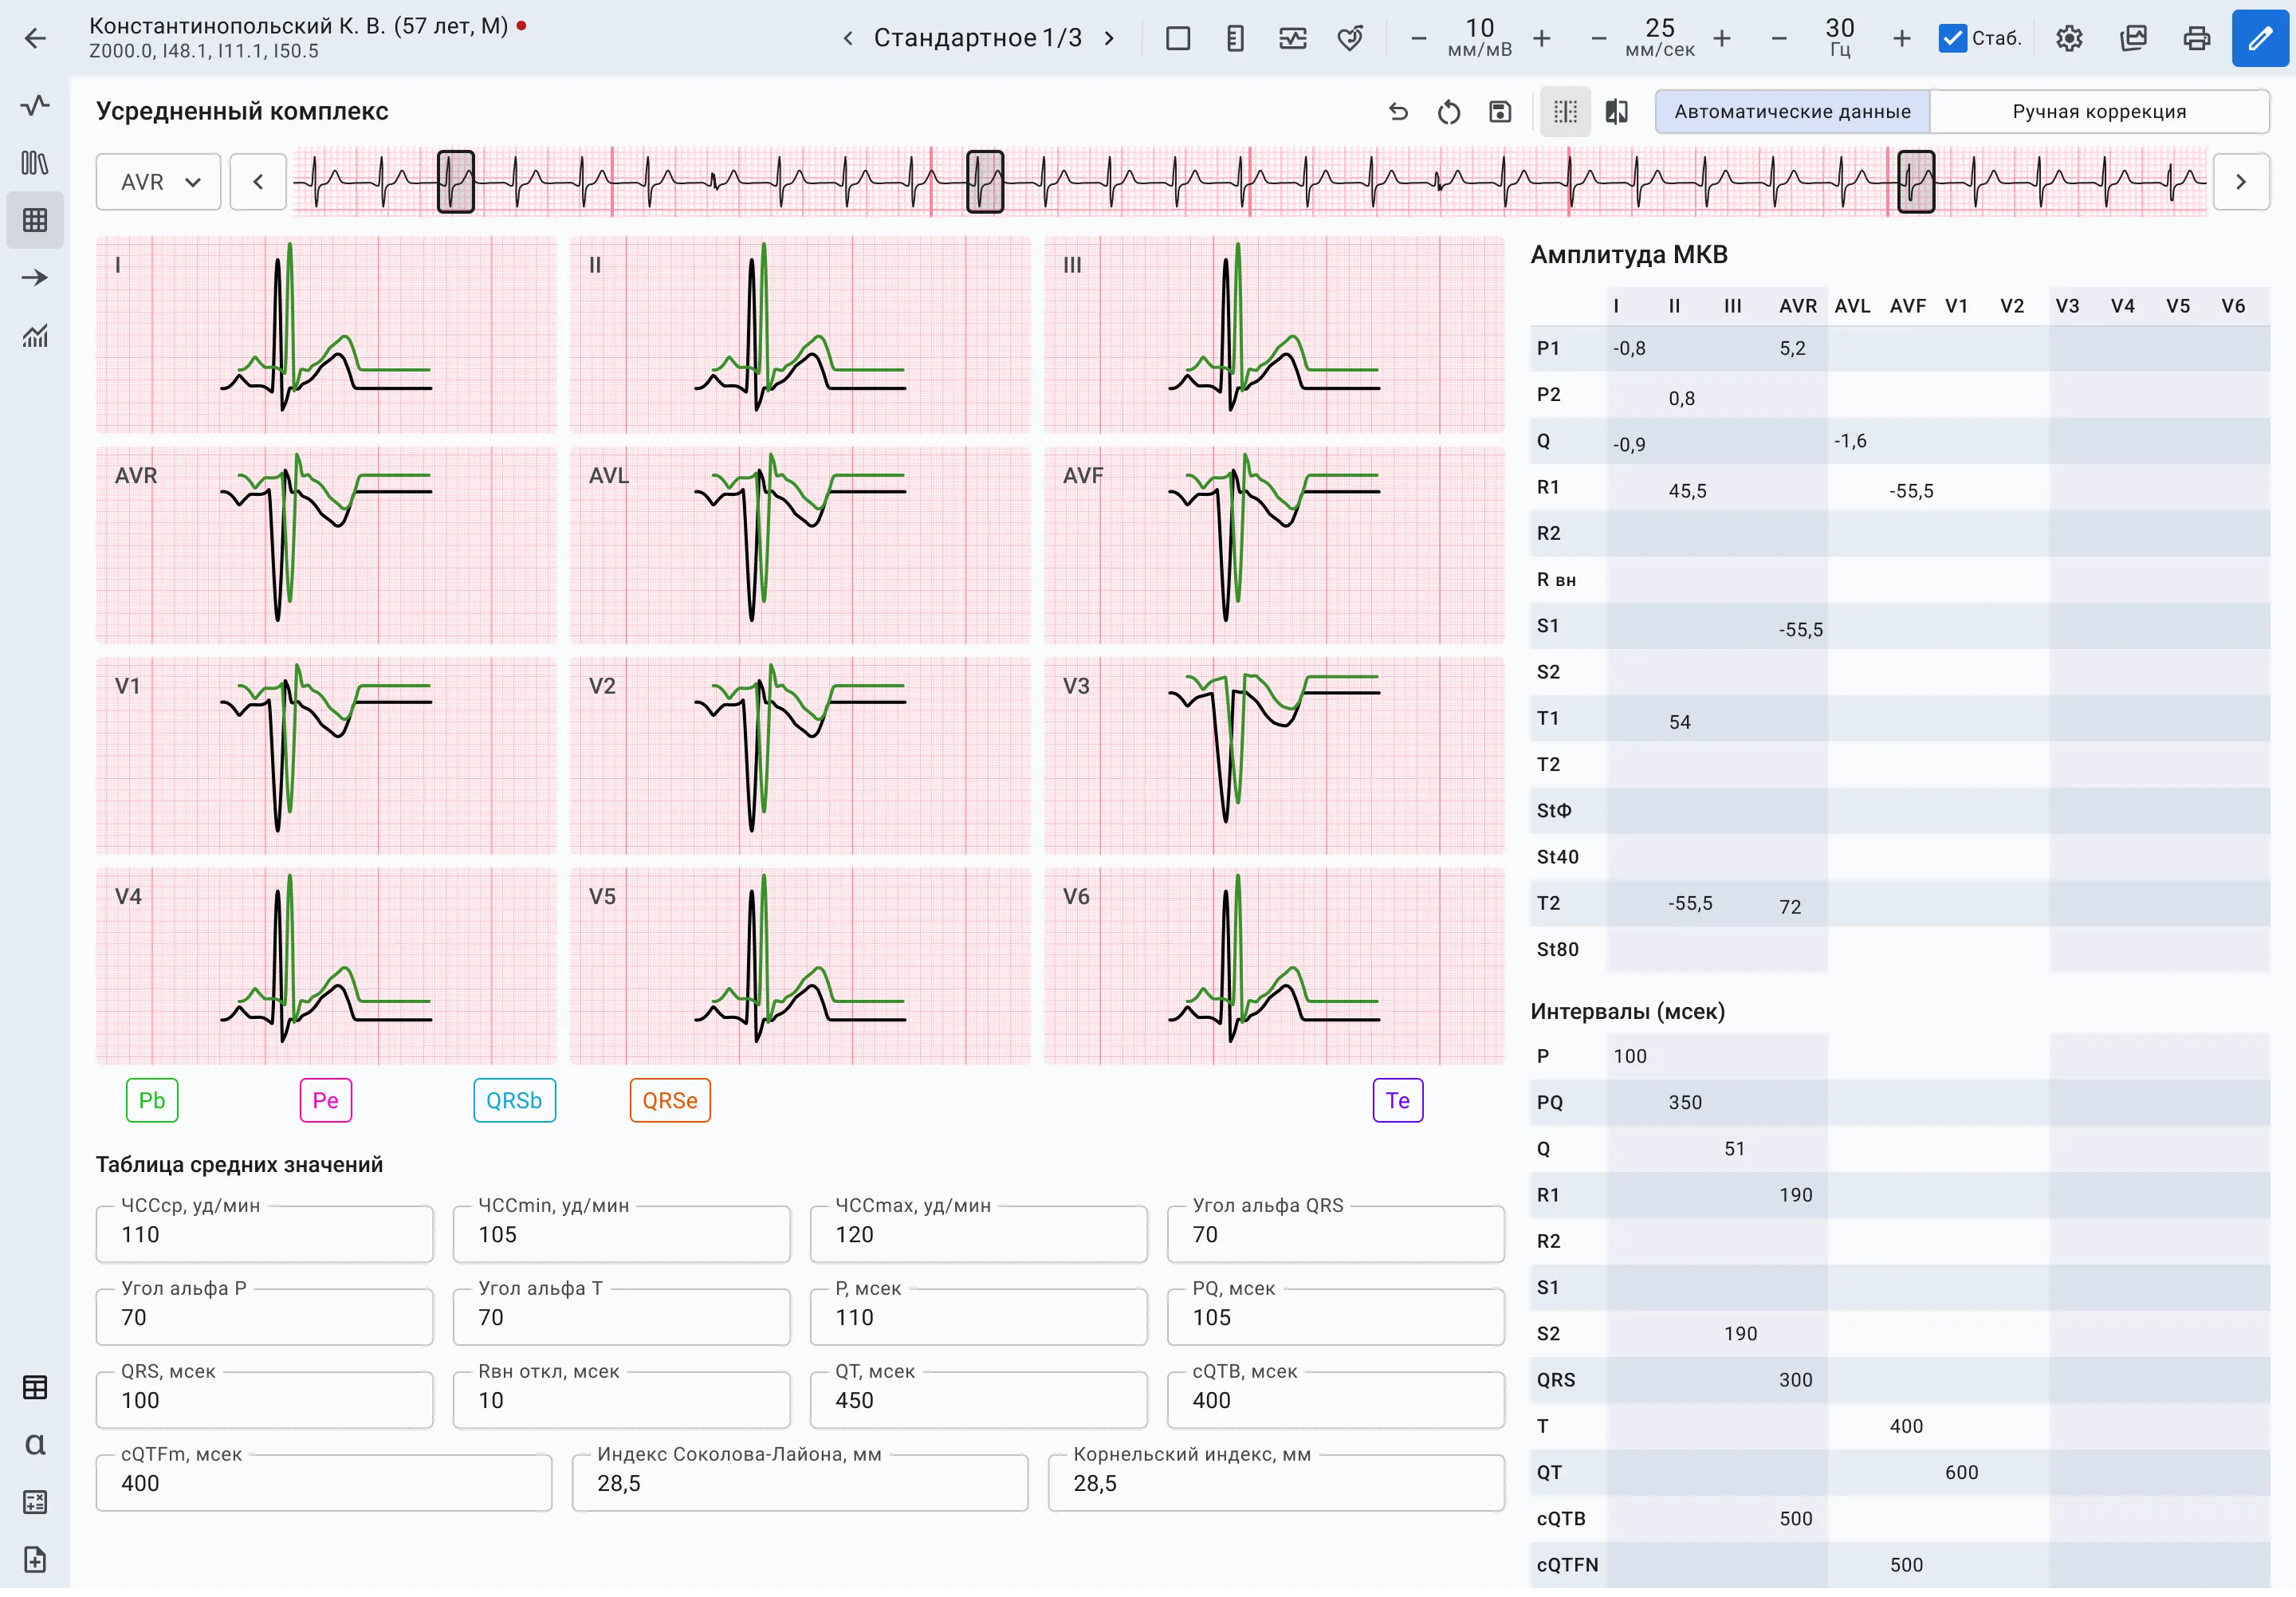
Task: Select the grid table sidebar icon
Action: (x=35, y=220)
